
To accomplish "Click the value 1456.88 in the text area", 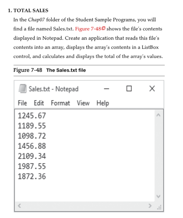I will coord(32,146).
